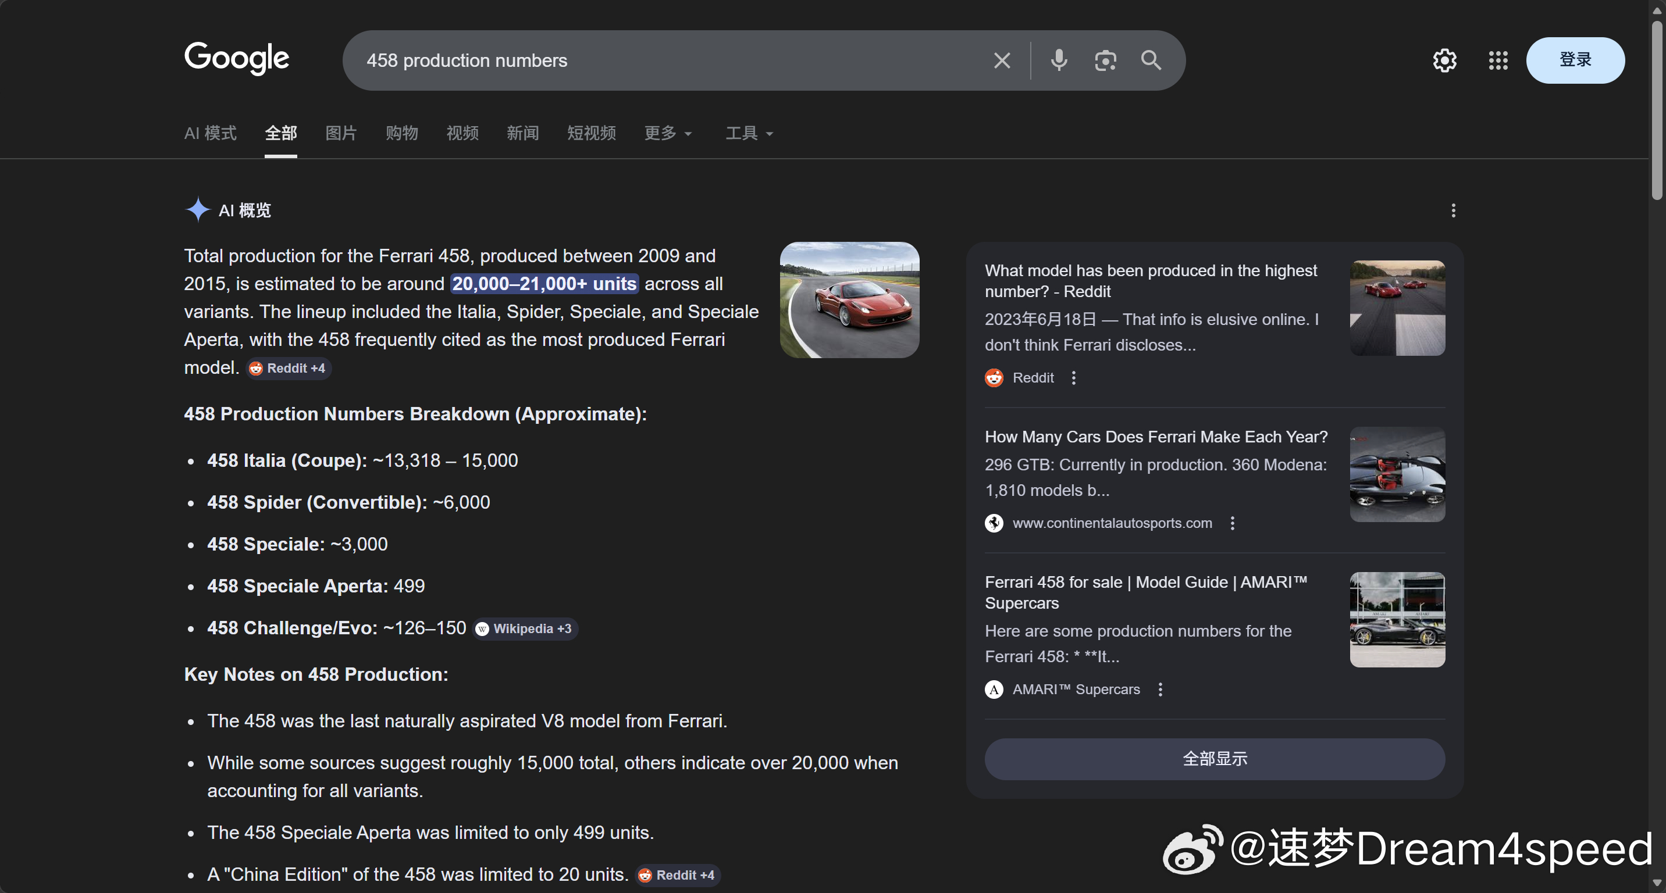Open three-dot menu beside Reddit source

[1074, 378]
